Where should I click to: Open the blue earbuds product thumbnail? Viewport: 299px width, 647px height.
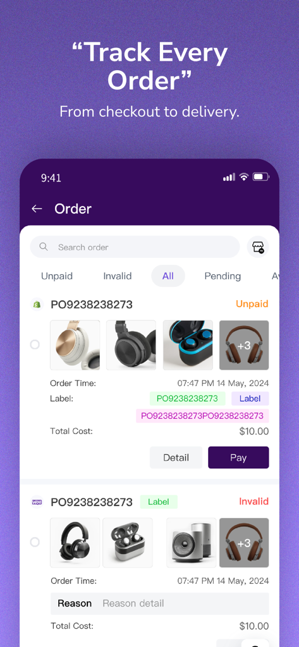(188, 346)
